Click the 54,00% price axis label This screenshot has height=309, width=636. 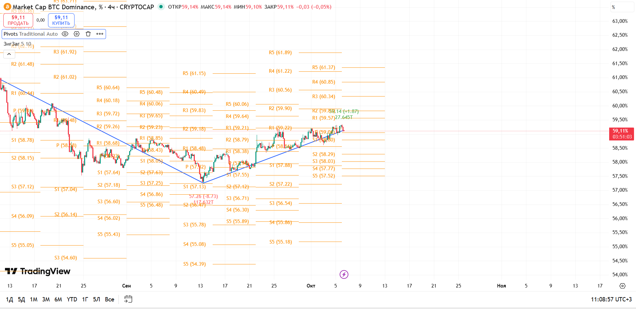pos(620,275)
